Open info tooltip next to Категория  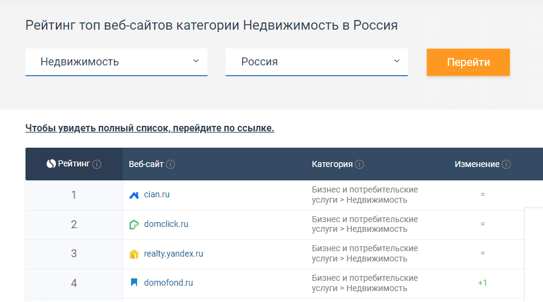pyautogui.click(x=359, y=164)
